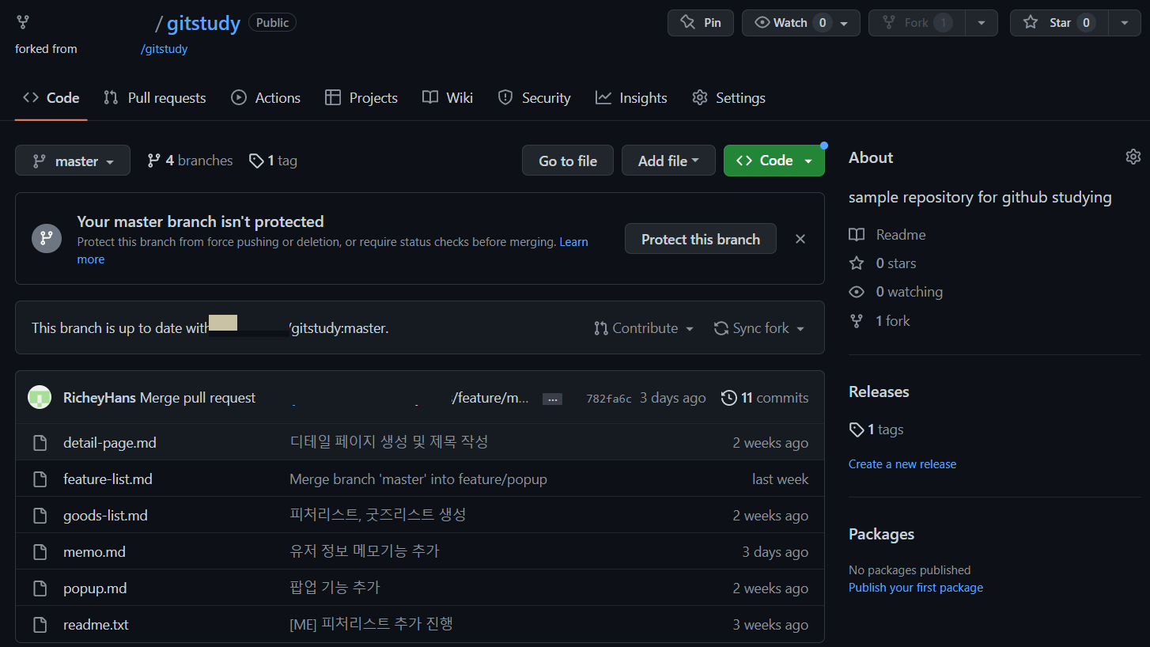Switch to the Projects tab
Viewport: 1150px width, 647px height.
click(x=361, y=98)
